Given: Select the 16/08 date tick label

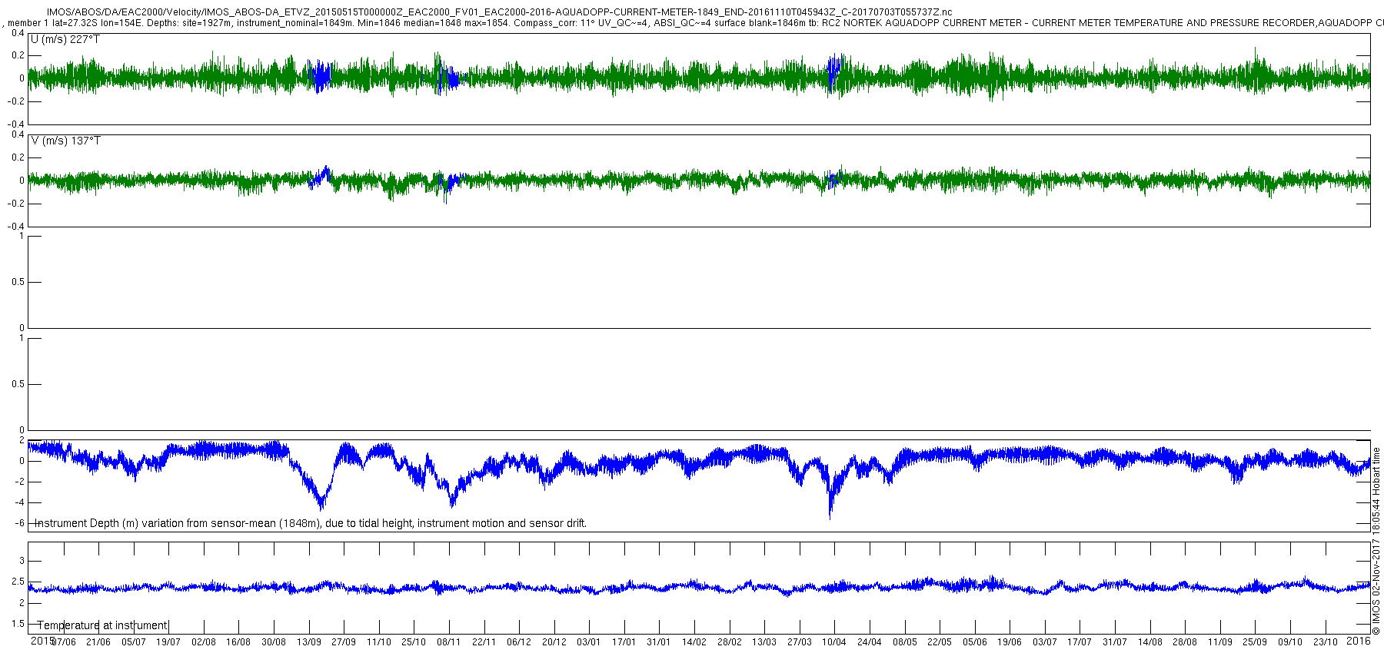Looking at the screenshot, I should pos(238,642).
